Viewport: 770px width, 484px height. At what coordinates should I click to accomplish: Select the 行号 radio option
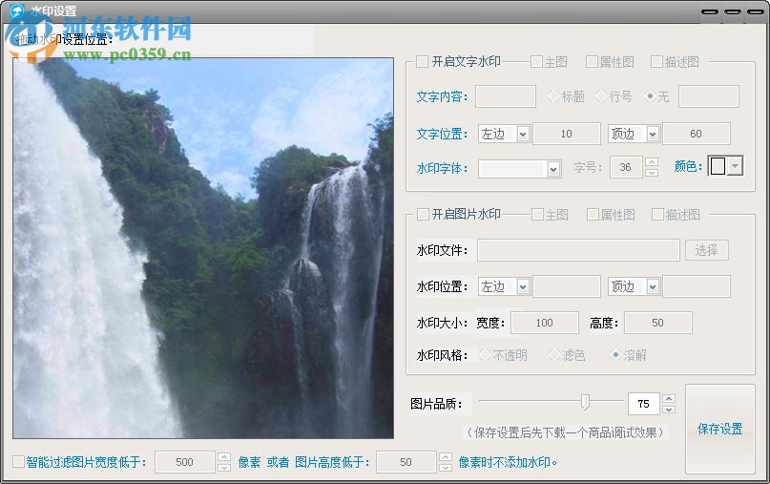tap(601, 96)
